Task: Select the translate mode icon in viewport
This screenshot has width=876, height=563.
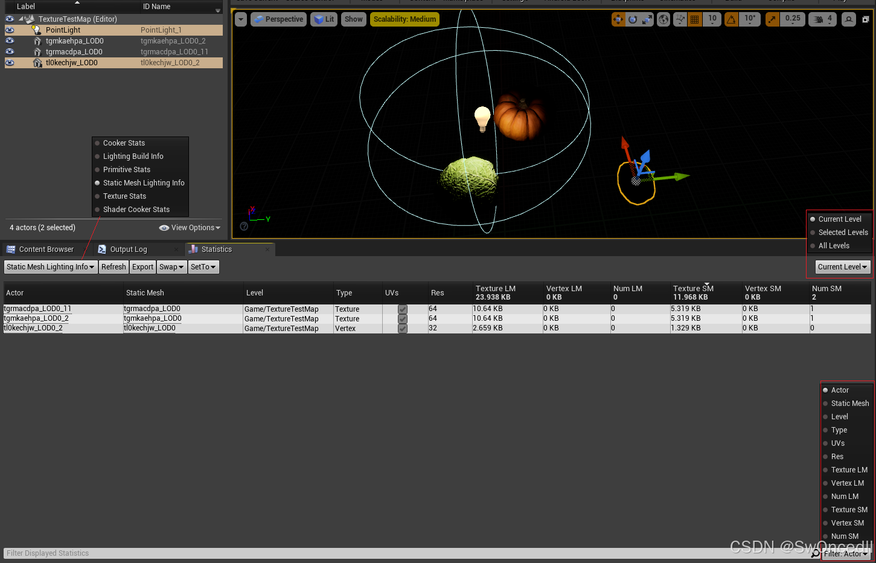Action: tap(618, 19)
